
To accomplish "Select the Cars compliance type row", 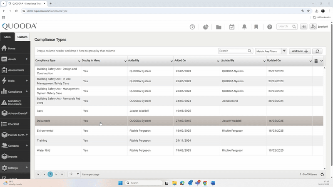I will point(179,111).
